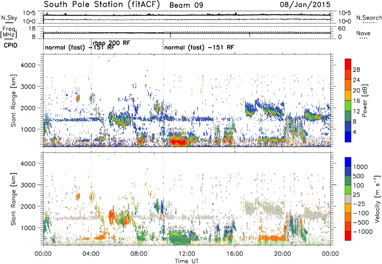The height and width of the screenshot is (264, 382).
Task: Click the '28' tick on the Power scale
Action: tap(356, 70)
